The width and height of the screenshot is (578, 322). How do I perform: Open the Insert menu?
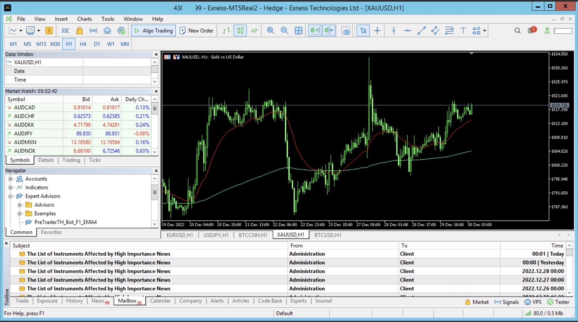click(x=61, y=19)
